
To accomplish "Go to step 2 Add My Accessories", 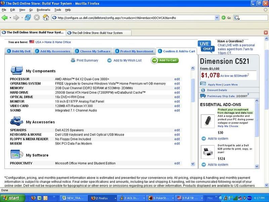I will coord(52,51).
